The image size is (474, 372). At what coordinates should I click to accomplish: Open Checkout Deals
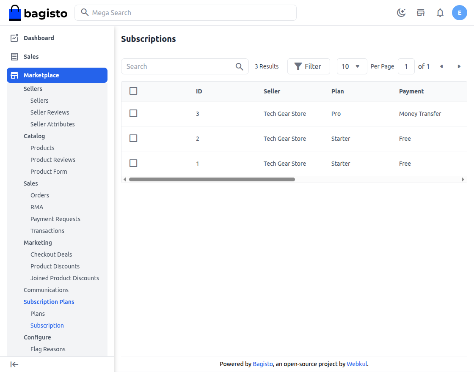coord(51,254)
